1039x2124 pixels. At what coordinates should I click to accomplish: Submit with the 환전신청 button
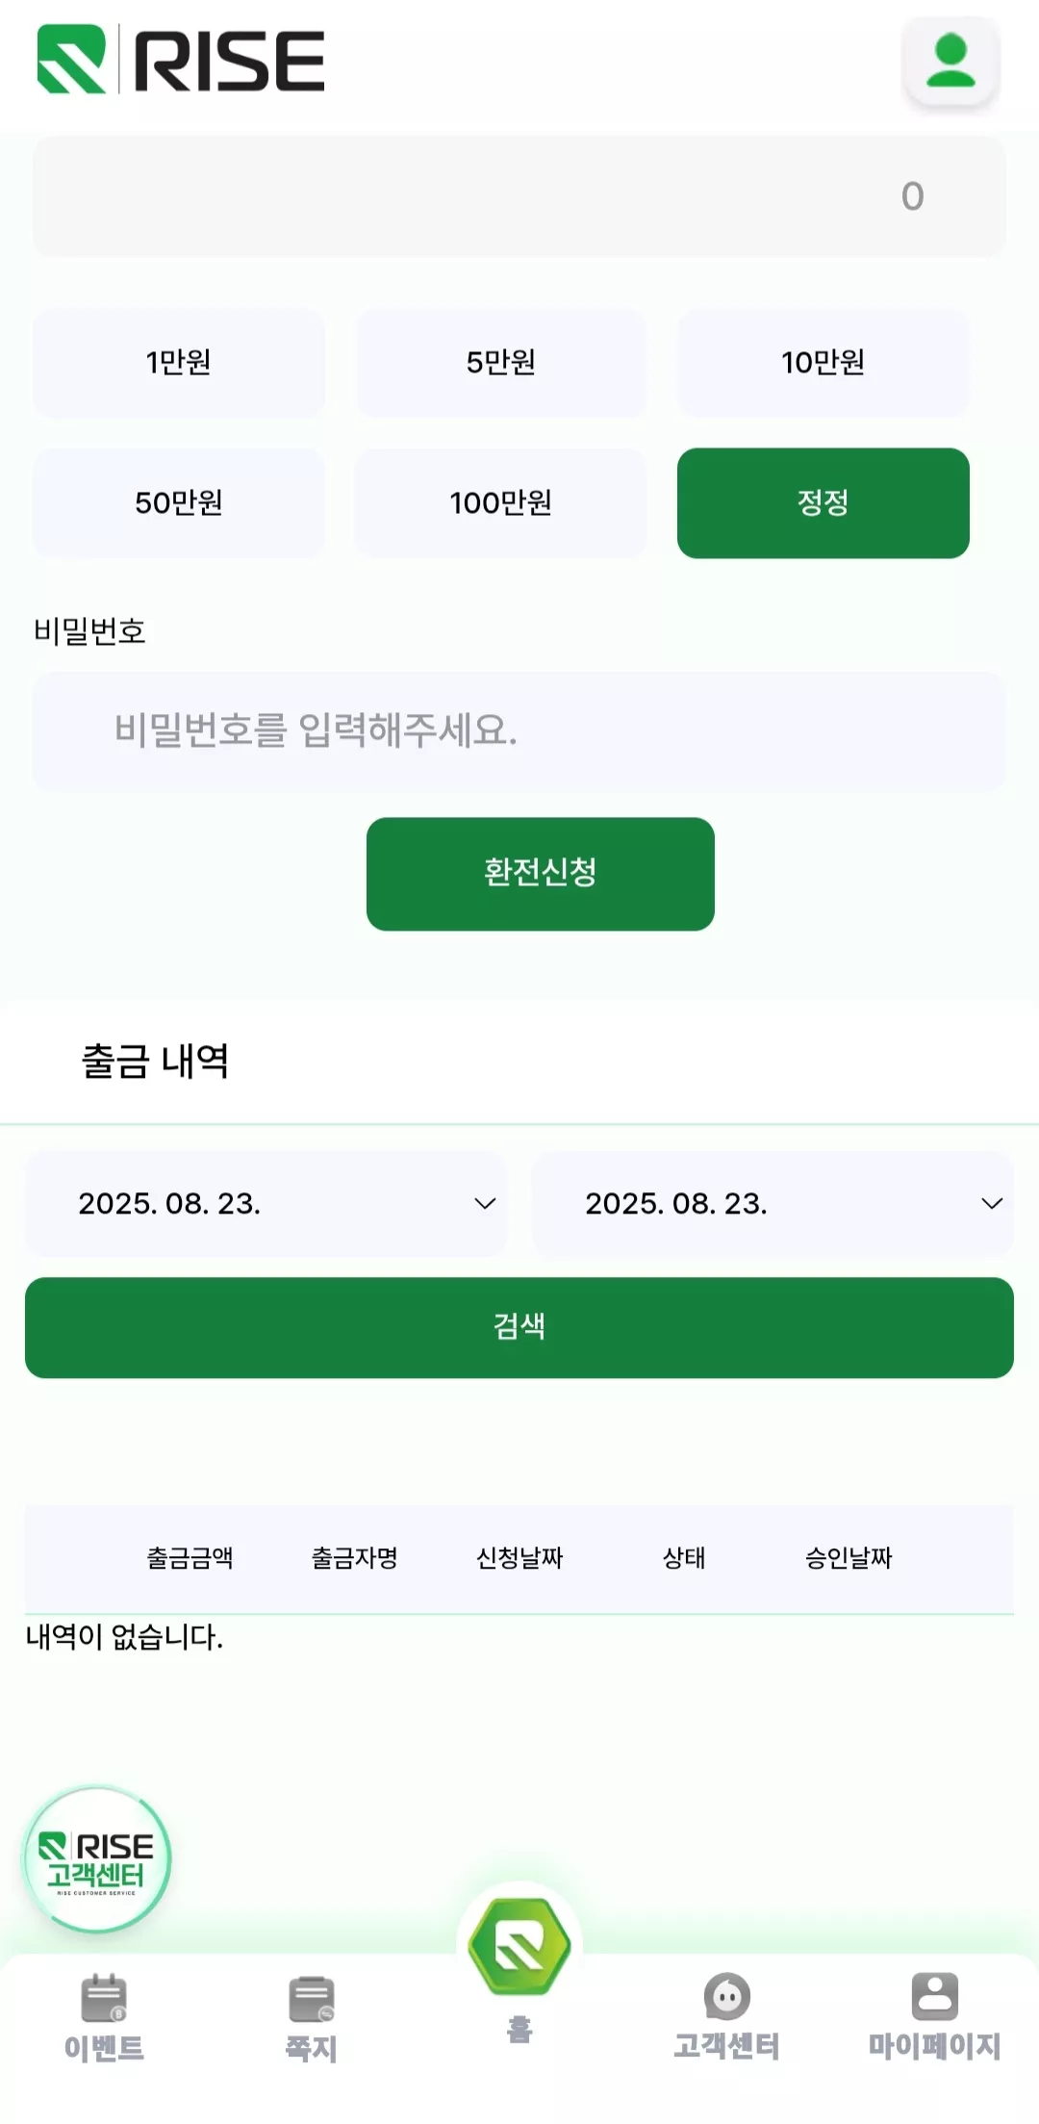pyautogui.click(x=541, y=874)
